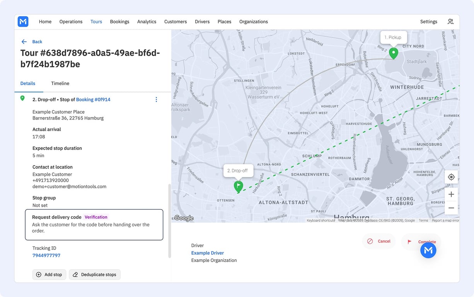
Task: Select the Request delivery code card
Action: (x=94, y=225)
